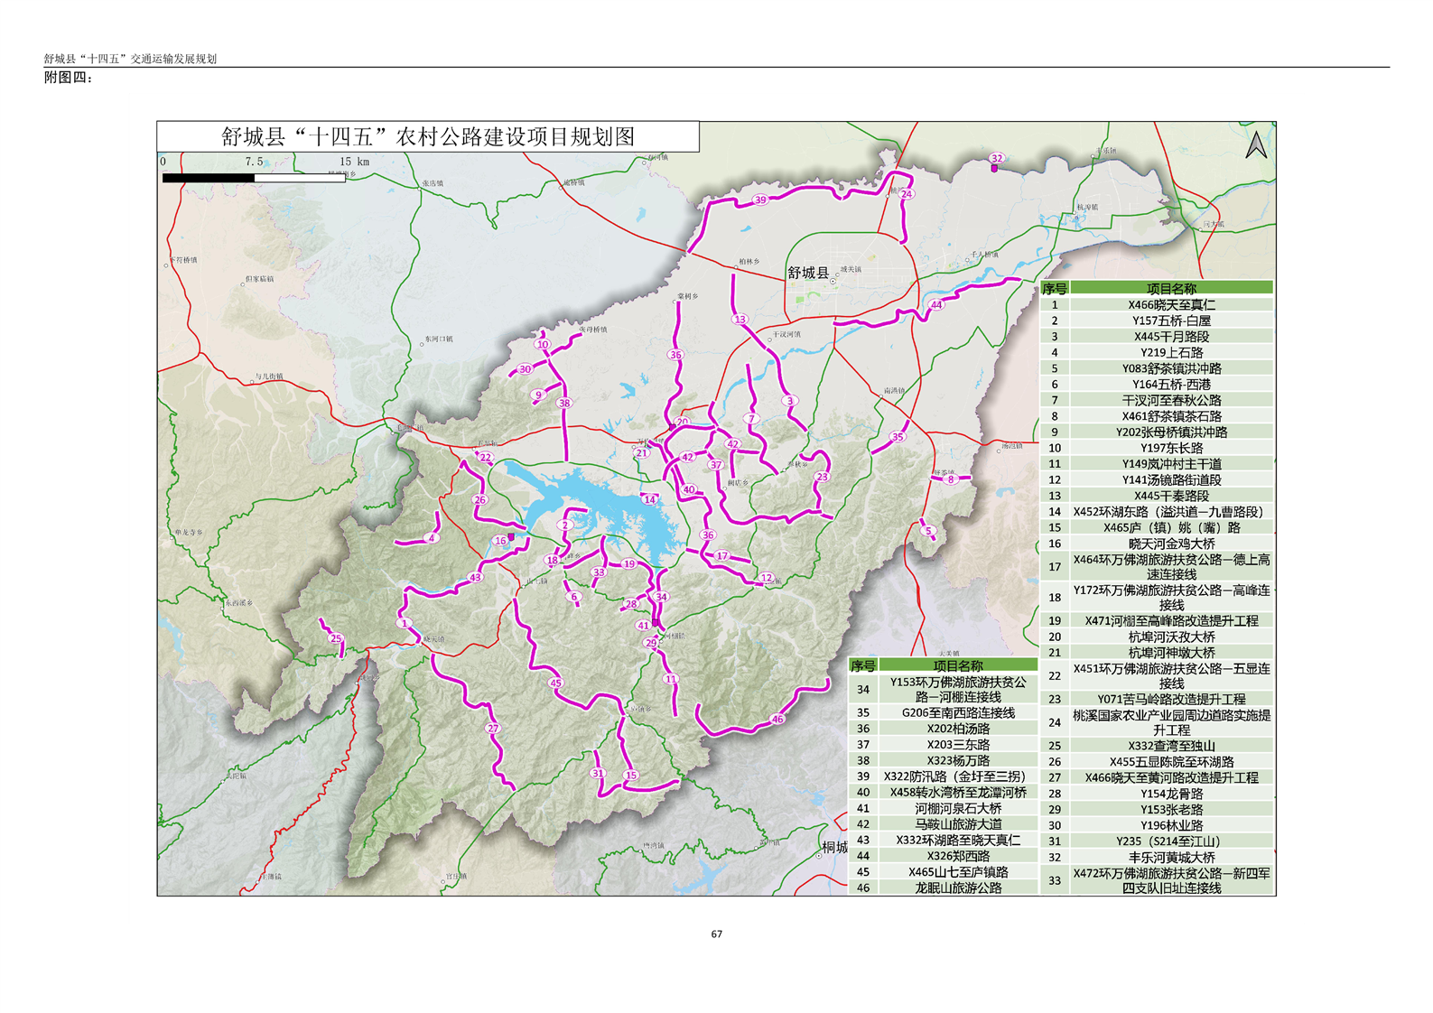Viewport: 1433px width, 1013px height.
Task: Select legend row X461舒茶镇茶石路
Action: pyautogui.click(x=1157, y=416)
